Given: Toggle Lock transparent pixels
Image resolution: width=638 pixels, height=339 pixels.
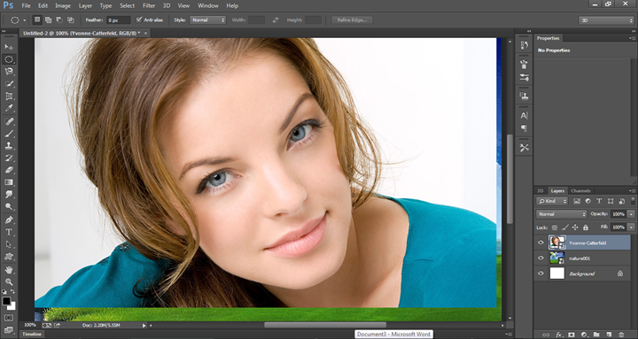Looking at the screenshot, I should 554,227.
